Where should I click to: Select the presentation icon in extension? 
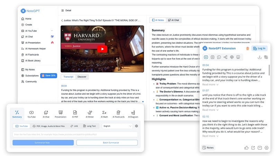238,57
